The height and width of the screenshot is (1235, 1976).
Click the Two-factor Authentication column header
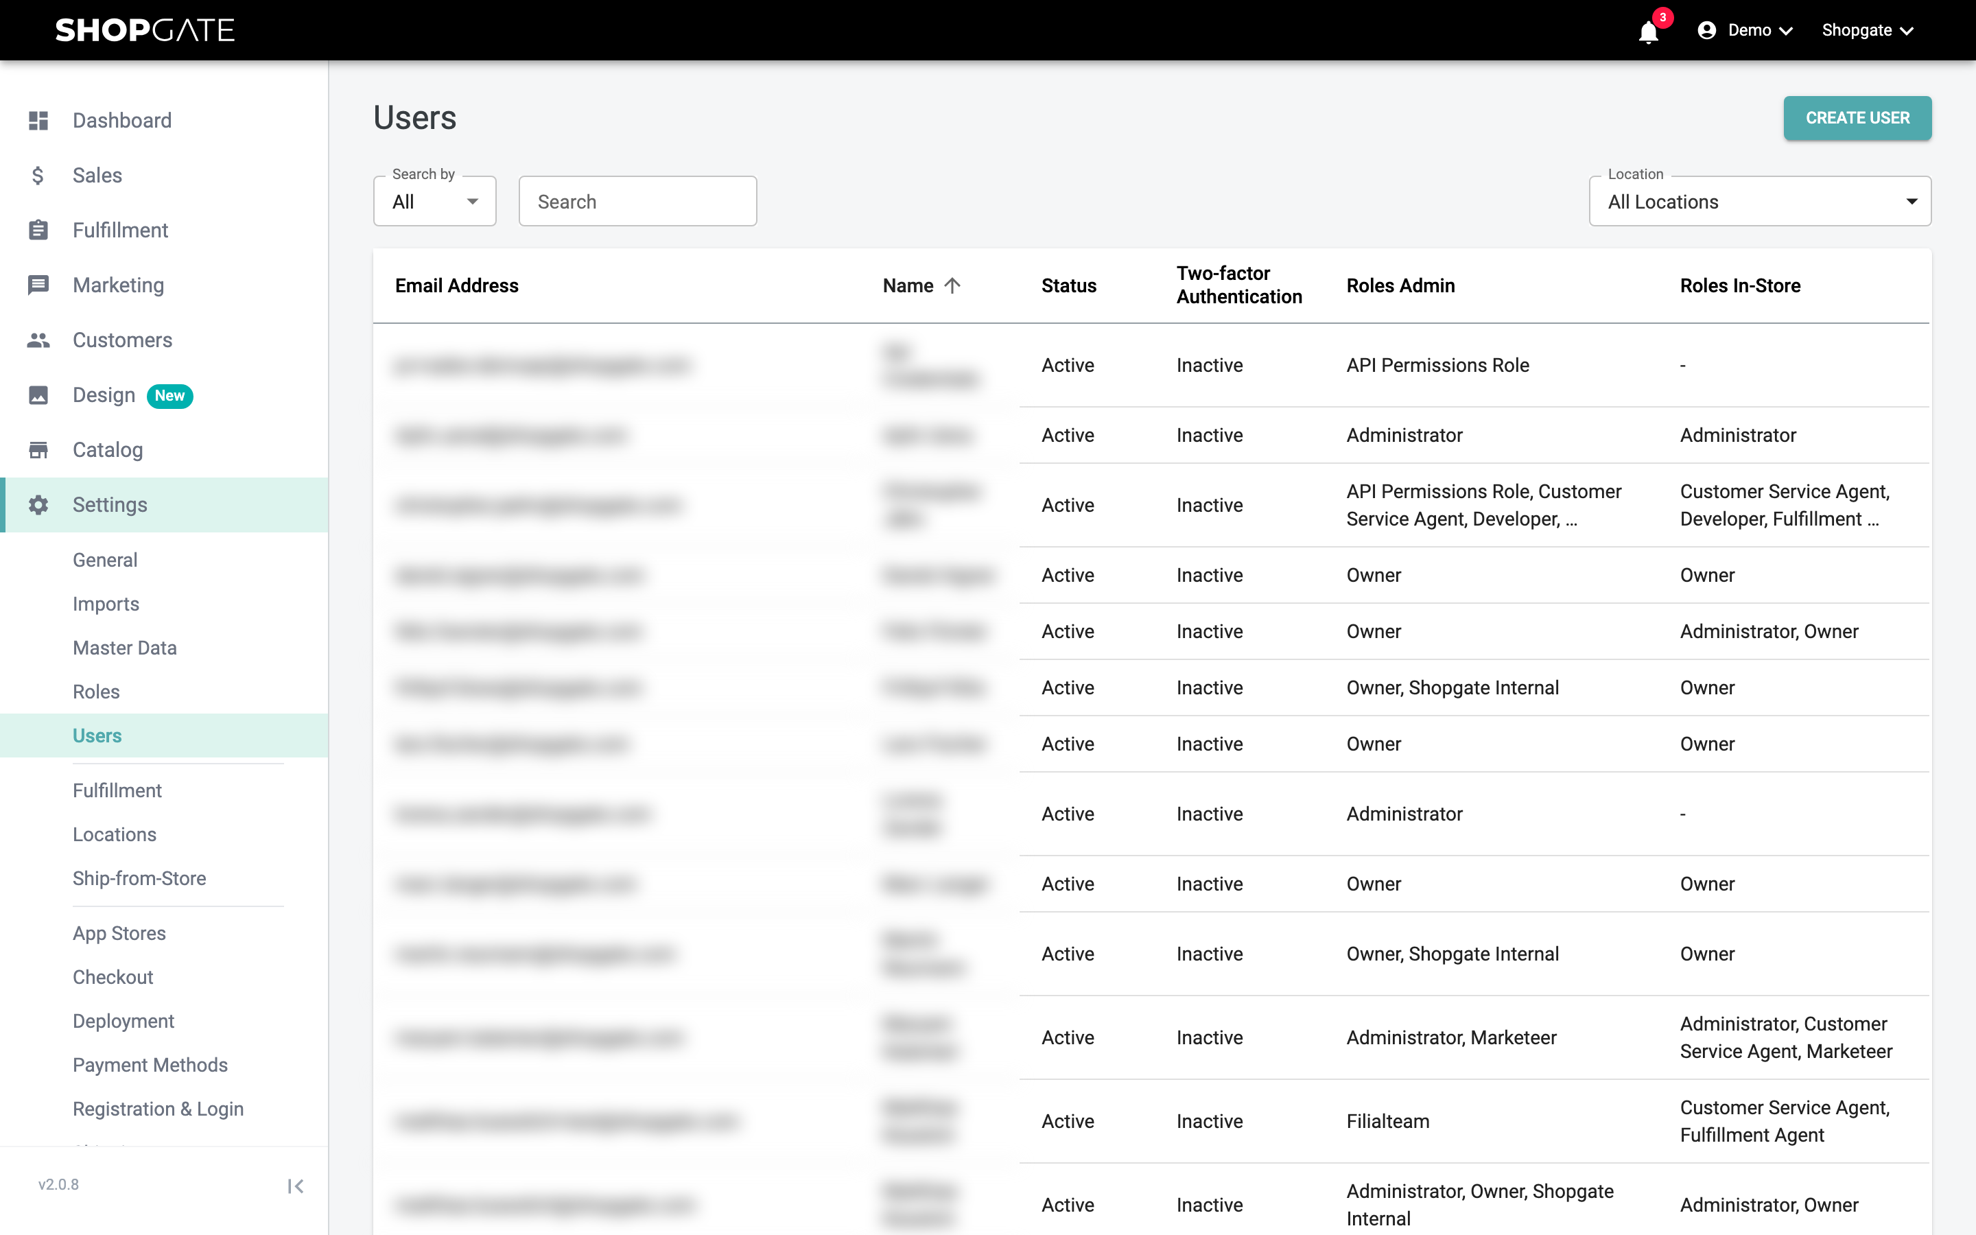1238,285
